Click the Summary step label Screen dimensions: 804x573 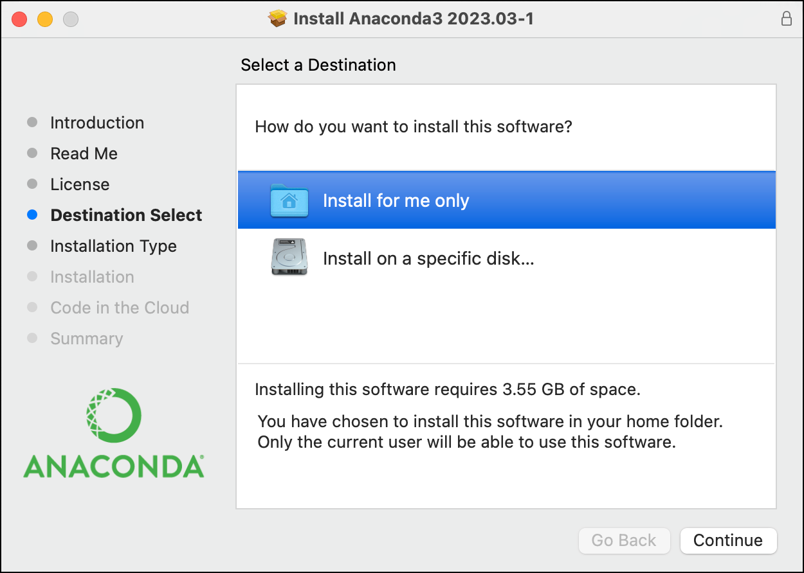coord(87,339)
